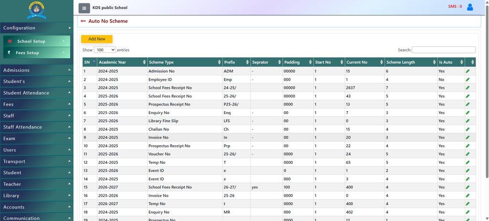Open the Show entries dropdown
The height and width of the screenshot is (221, 489).
click(x=105, y=50)
